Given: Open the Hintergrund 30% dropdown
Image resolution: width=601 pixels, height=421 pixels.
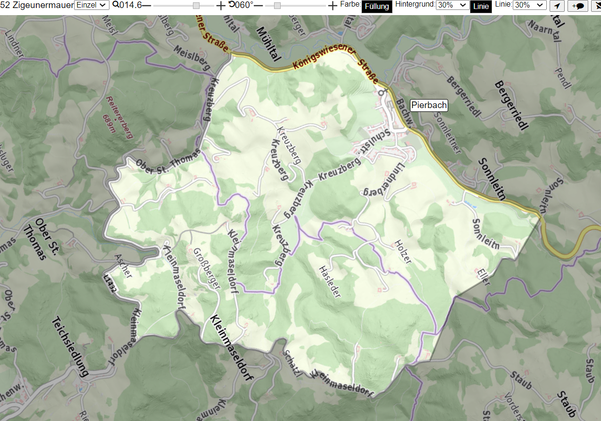Looking at the screenshot, I should [x=452, y=5].
